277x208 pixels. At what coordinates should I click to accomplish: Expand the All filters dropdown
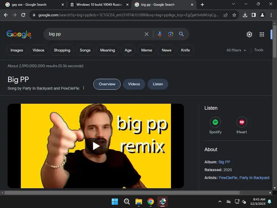click(x=236, y=50)
